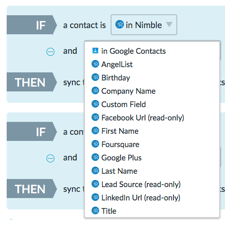Choose the Google Plus field option

[122, 158]
